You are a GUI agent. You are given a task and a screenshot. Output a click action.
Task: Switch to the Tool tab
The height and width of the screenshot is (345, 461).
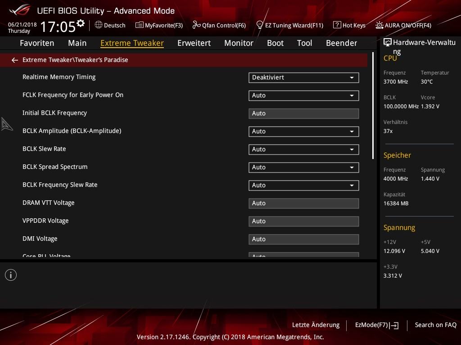click(x=305, y=43)
